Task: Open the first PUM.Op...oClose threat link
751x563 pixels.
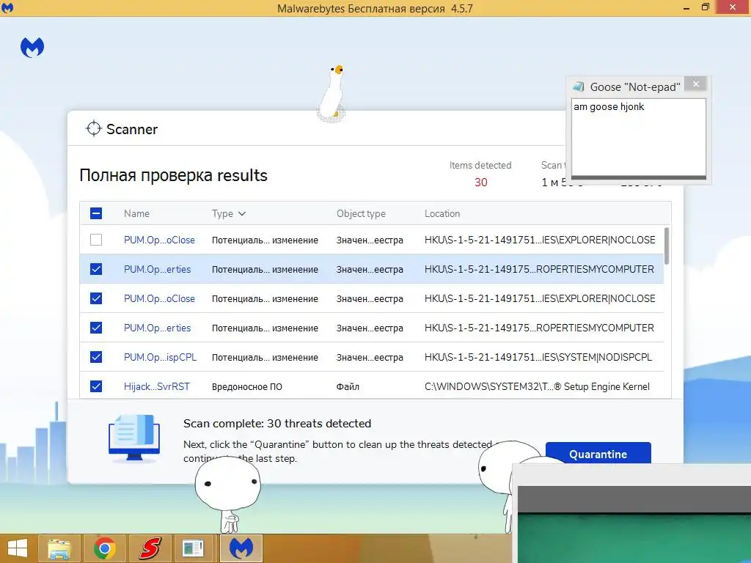Action: pos(159,240)
